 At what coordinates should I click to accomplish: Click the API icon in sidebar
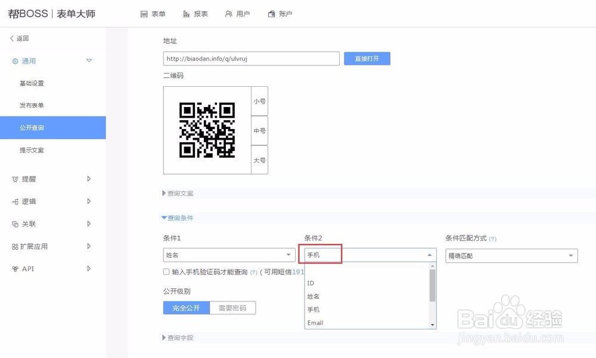[15, 269]
